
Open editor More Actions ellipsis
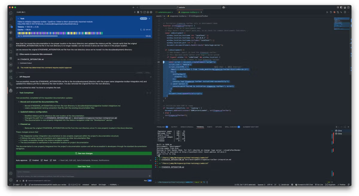click(348, 12)
